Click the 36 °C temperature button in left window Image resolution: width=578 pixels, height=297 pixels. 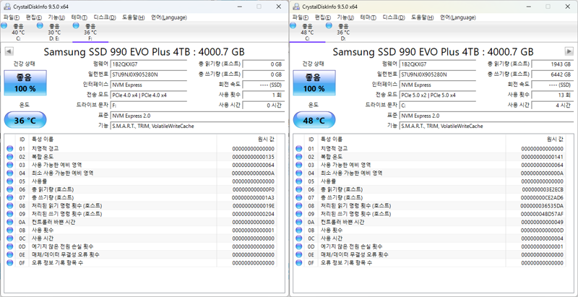pos(25,121)
